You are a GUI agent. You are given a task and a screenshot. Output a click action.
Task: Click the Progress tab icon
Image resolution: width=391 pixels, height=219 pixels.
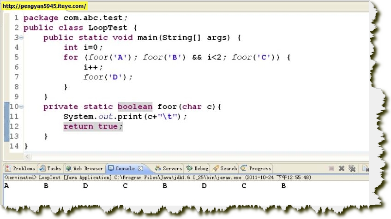pyautogui.click(x=244, y=168)
